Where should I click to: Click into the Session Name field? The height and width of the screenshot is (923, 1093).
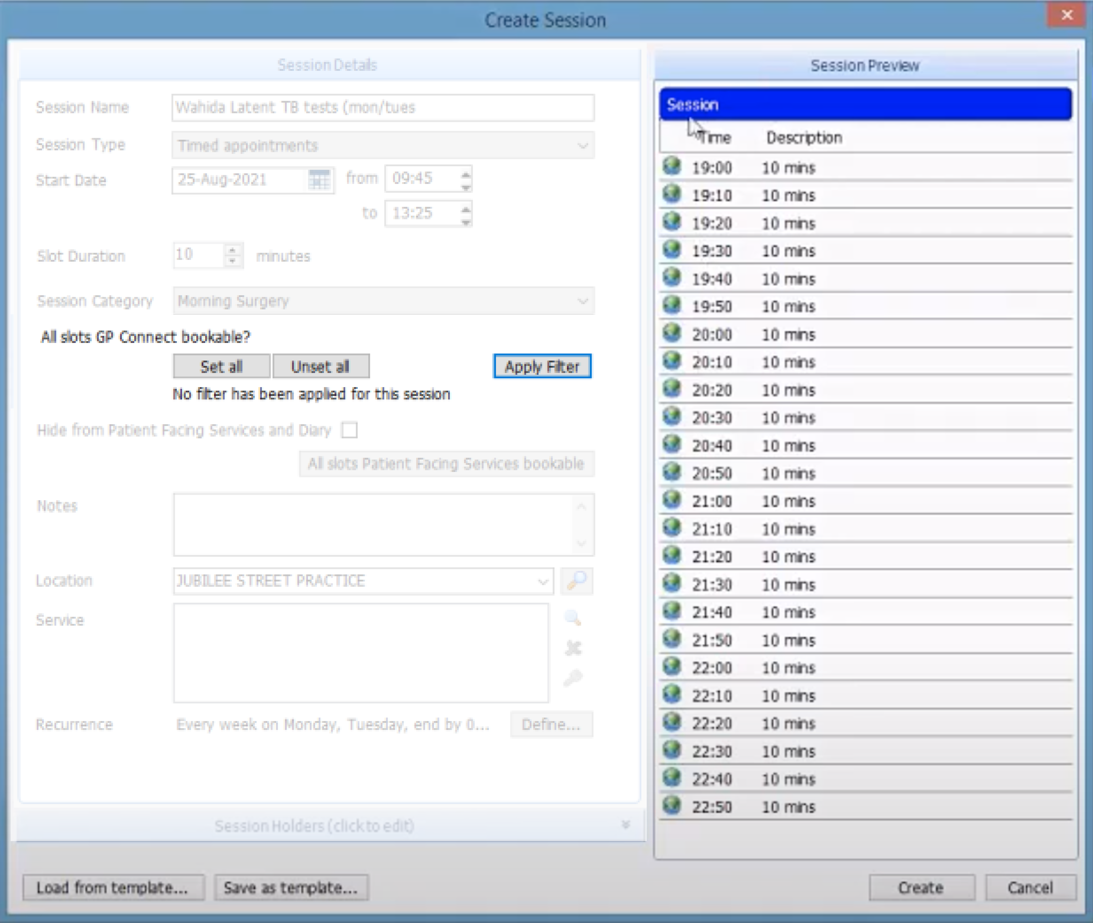pos(383,108)
